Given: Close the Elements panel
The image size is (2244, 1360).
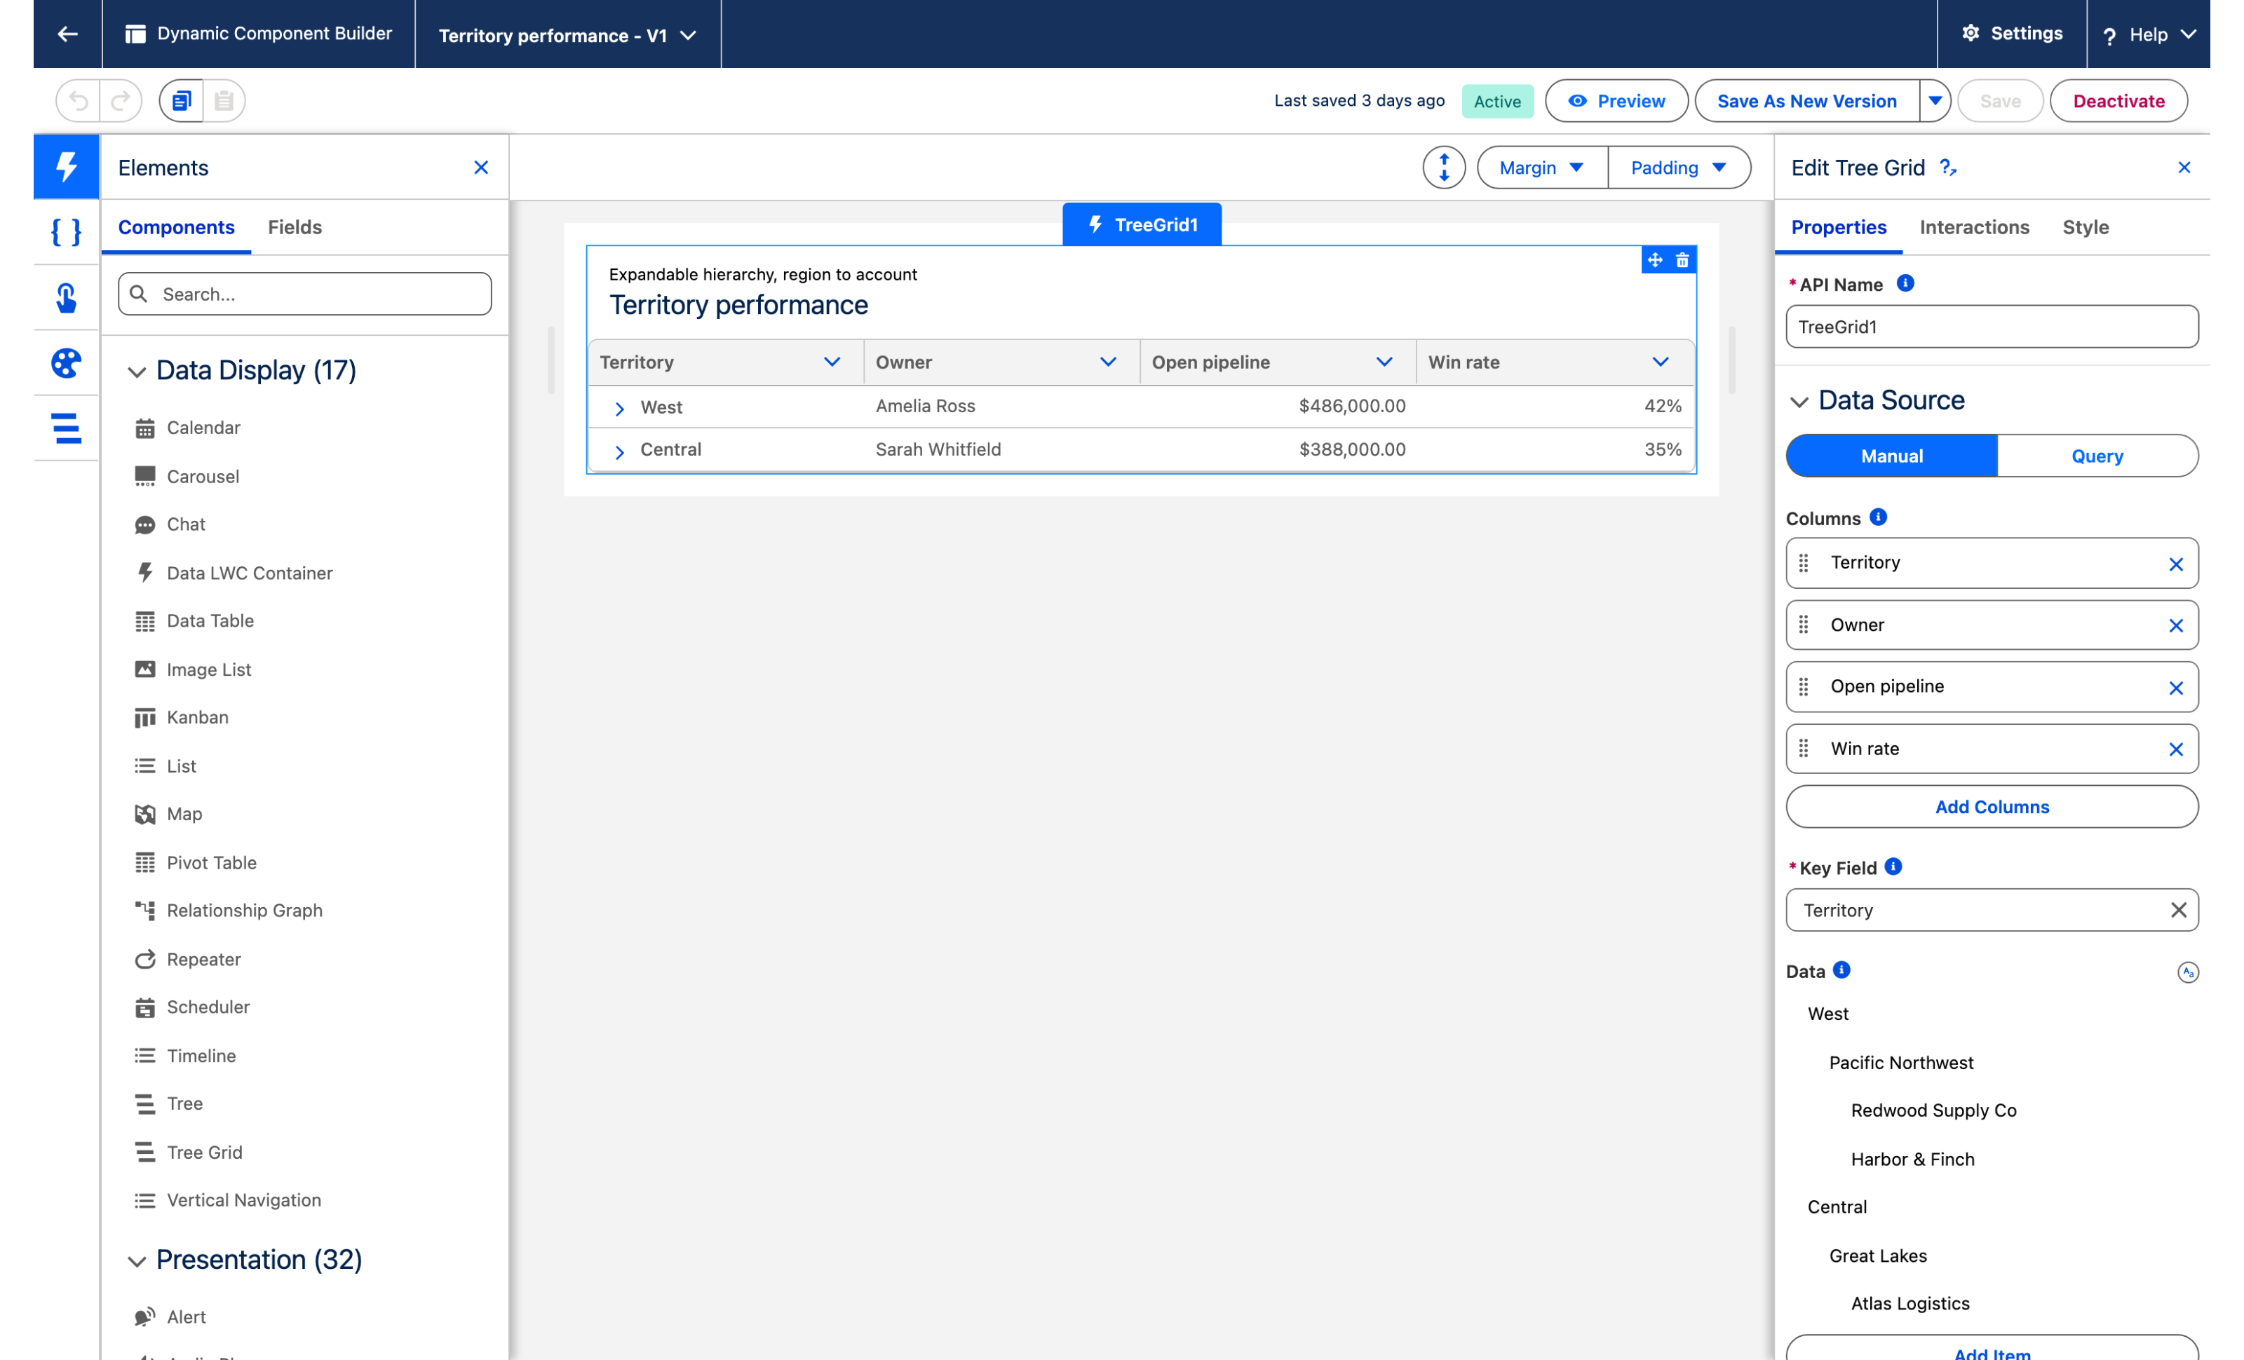Looking at the screenshot, I should 481,168.
